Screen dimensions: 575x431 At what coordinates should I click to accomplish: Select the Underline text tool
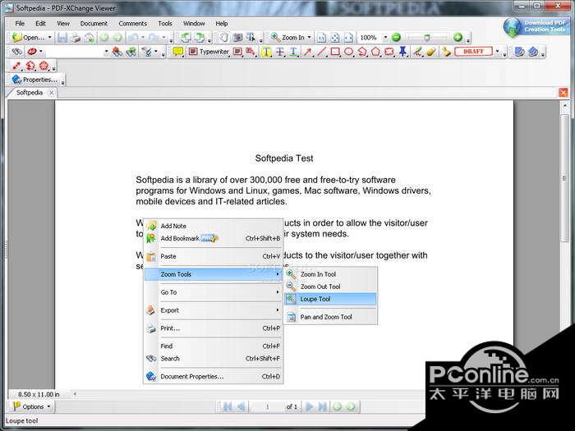pos(294,52)
